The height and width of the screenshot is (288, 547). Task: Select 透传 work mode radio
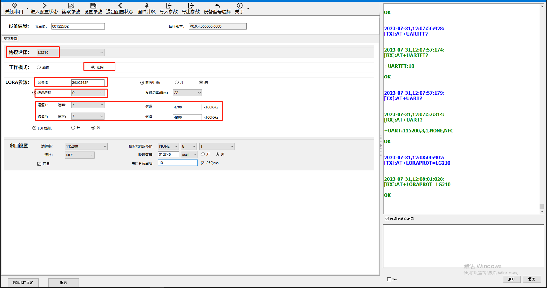pos(39,67)
